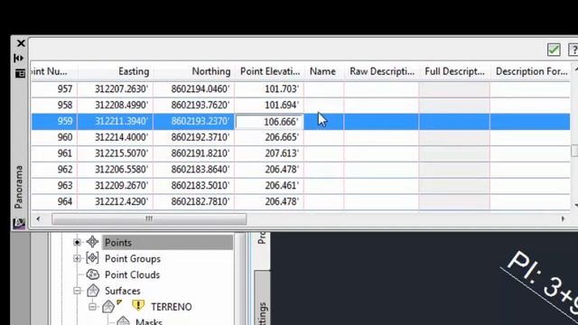The image size is (578, 325).
Task: Click Northing value 8602183.8640'
Action: pos(200,170)
